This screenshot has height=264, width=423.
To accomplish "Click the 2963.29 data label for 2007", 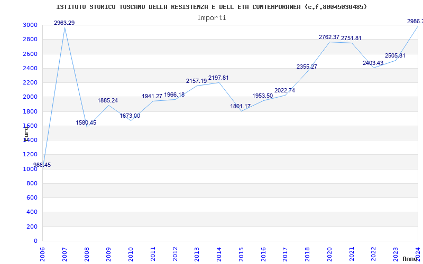I will point(64,23).
